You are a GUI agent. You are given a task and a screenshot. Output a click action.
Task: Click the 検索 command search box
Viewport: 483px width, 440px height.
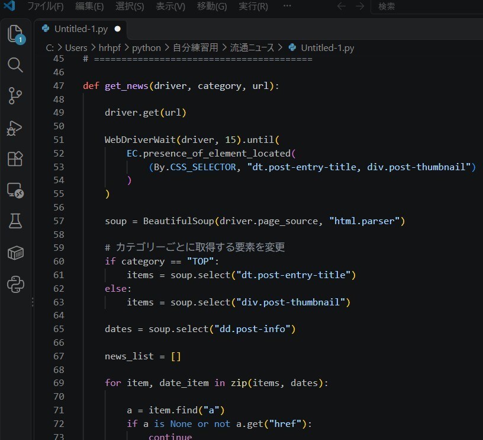click(427, 7)
